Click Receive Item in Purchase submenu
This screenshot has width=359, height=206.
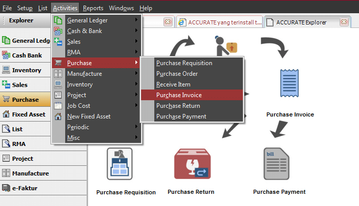pos(173,84)
